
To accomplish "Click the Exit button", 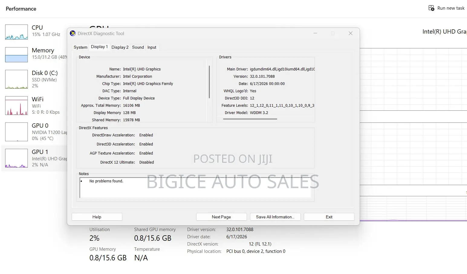I will [329, 217].
